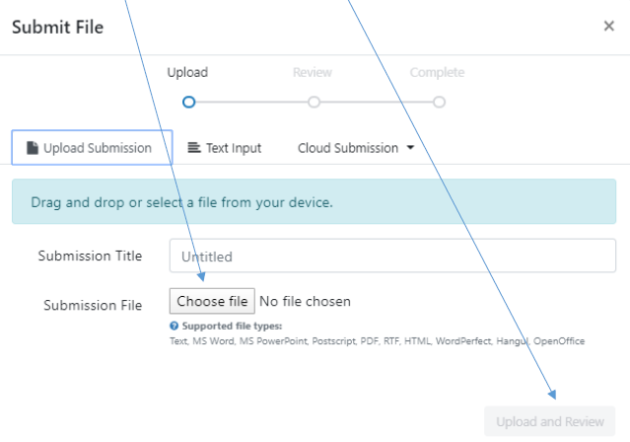The width and height of the screenshot is (630, 442).
Task: Select the Upload step circle
Action: pyautogui.click(x=189, y=103)
